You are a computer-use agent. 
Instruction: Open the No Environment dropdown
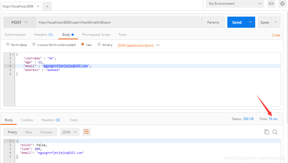click(x=235, y=4)
